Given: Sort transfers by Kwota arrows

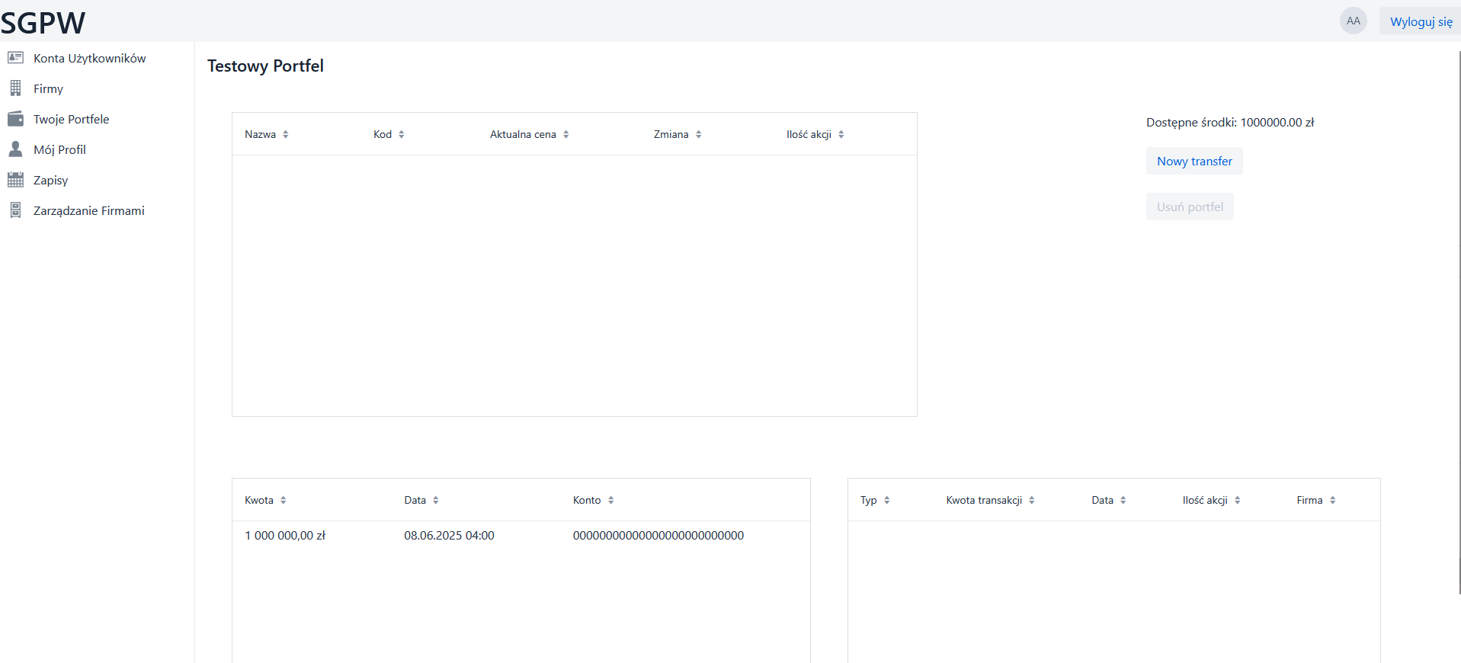Looking at the screenshot, I should [x=284, y=500].
